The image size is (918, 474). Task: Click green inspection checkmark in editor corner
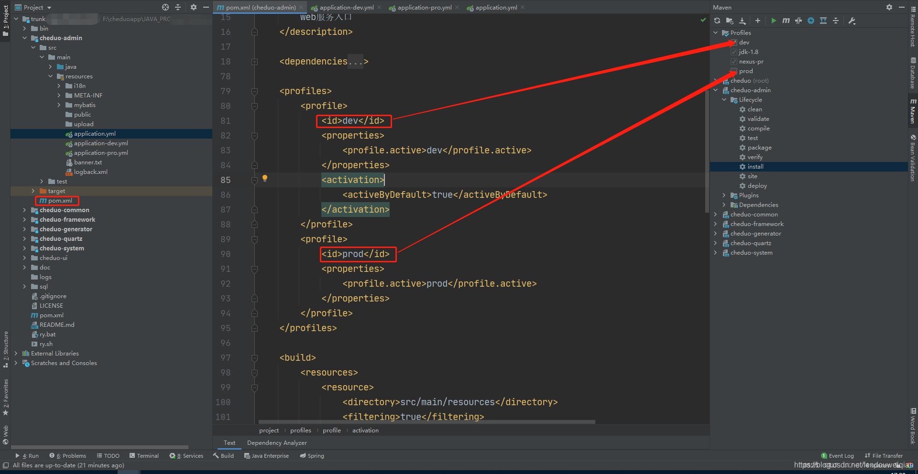(x=703, y=20)
